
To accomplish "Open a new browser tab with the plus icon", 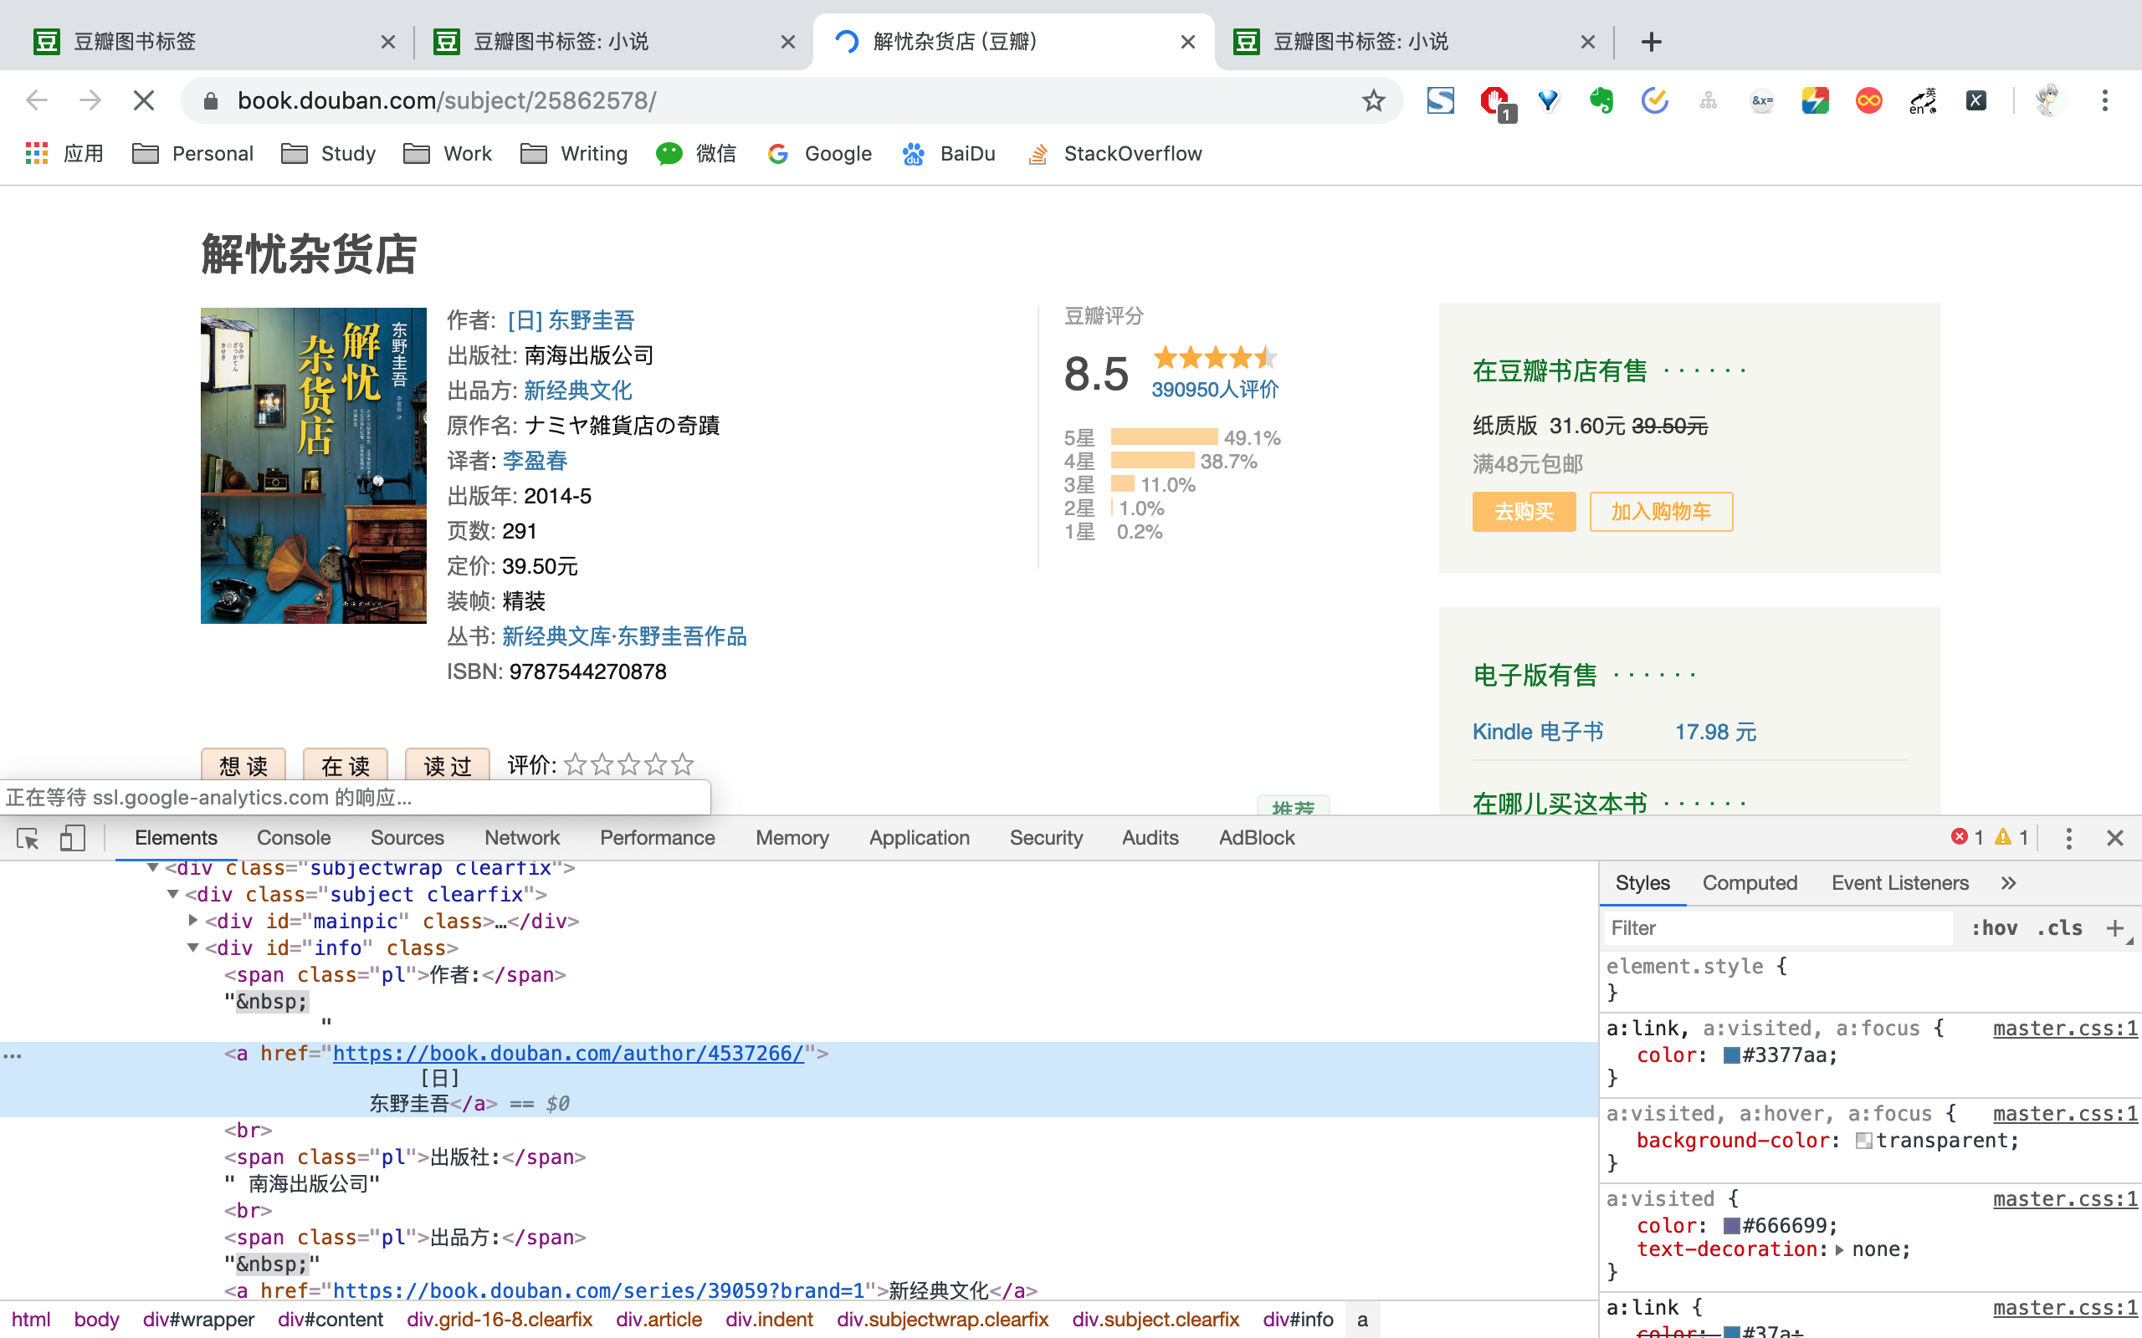I will tap(1651, 42).
